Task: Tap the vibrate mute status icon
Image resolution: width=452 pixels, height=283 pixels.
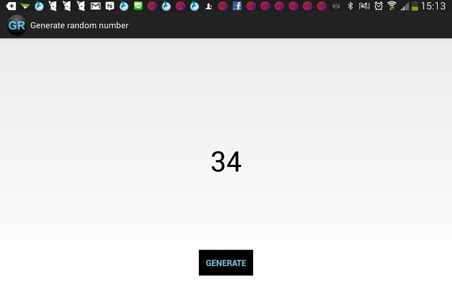Action: 364,6
